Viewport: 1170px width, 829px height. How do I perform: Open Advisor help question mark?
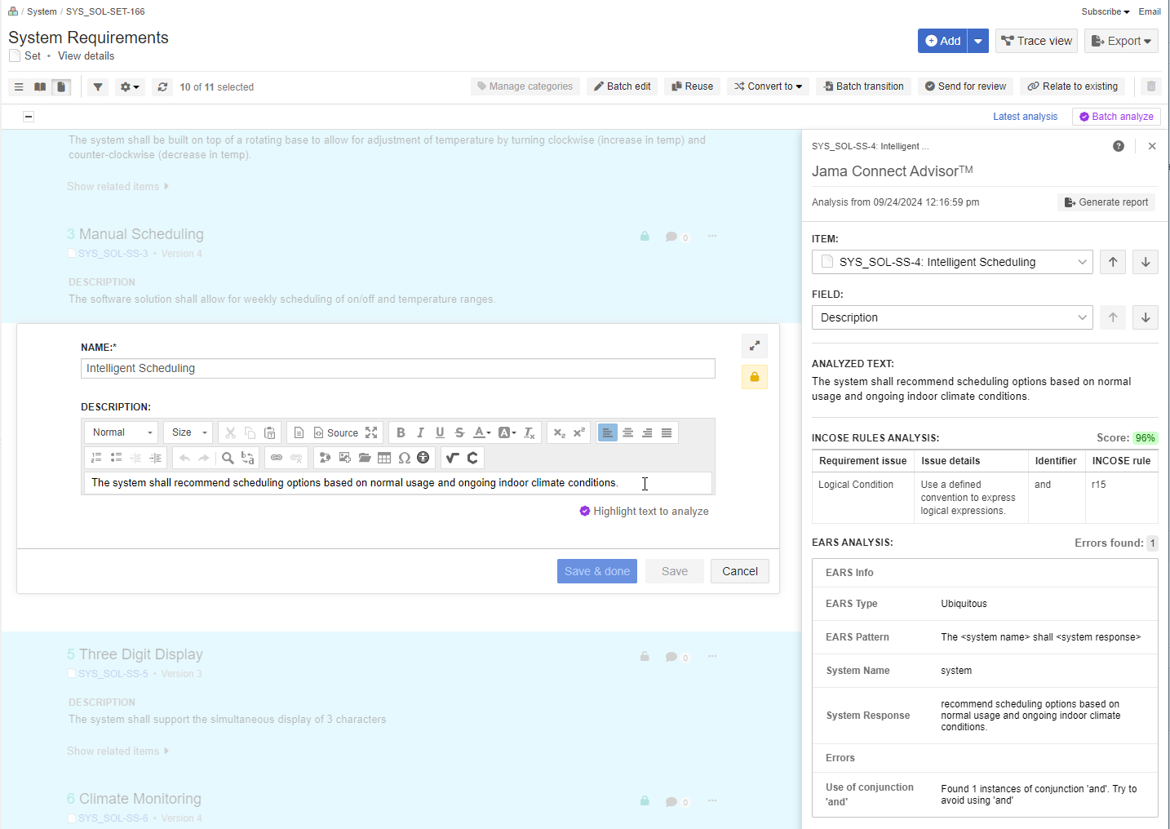point(1119,146)
